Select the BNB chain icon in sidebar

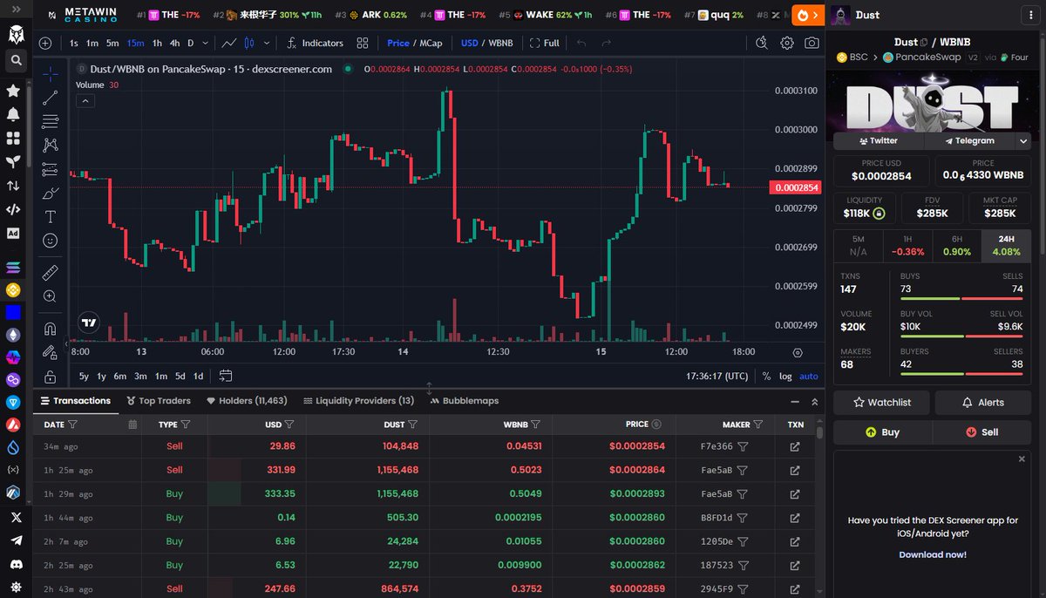(14, 289)
